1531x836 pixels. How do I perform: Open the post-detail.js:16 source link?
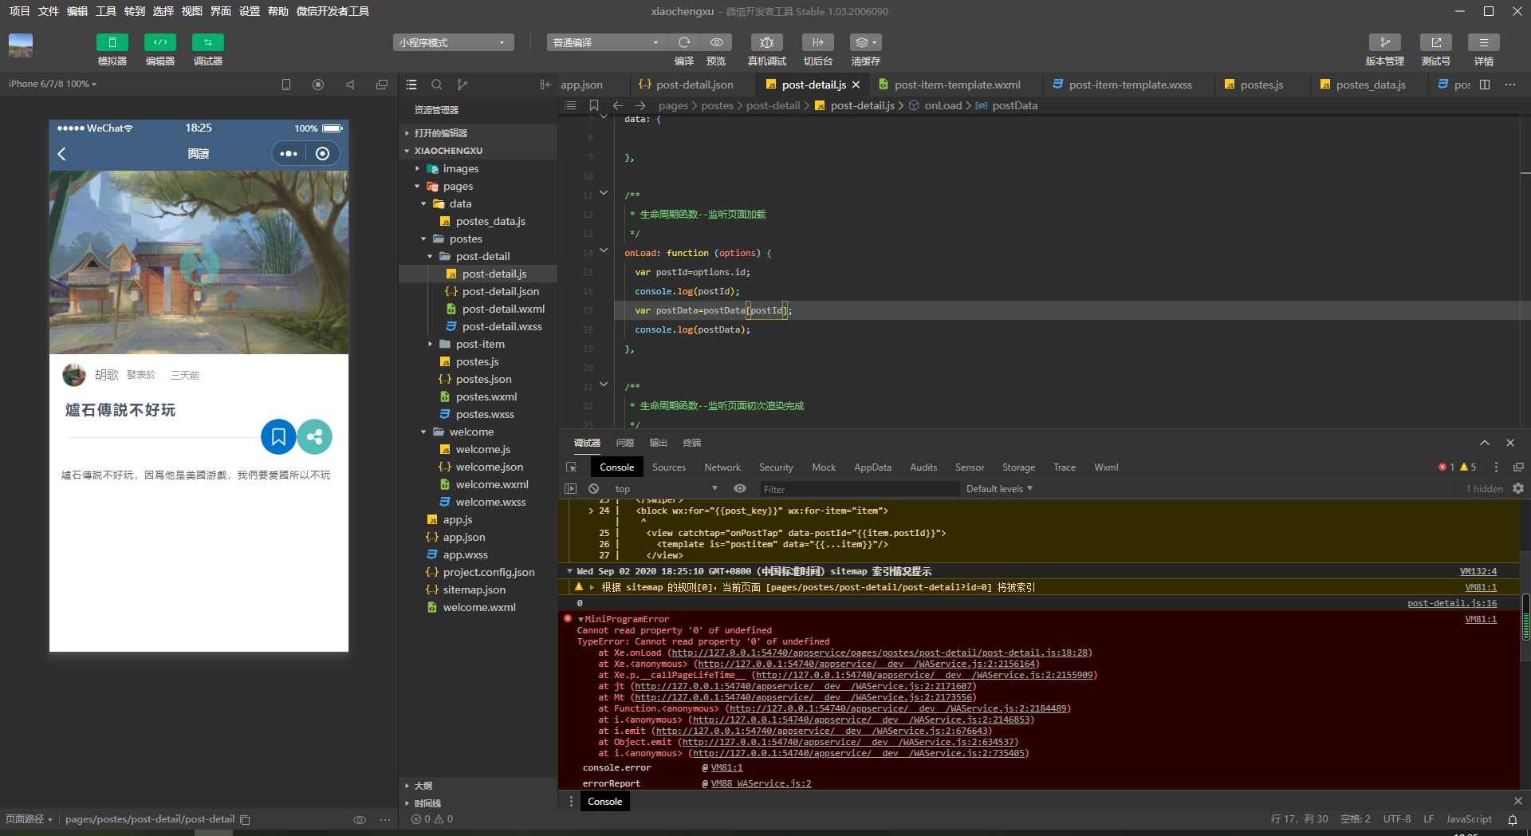coord(1451,603)
